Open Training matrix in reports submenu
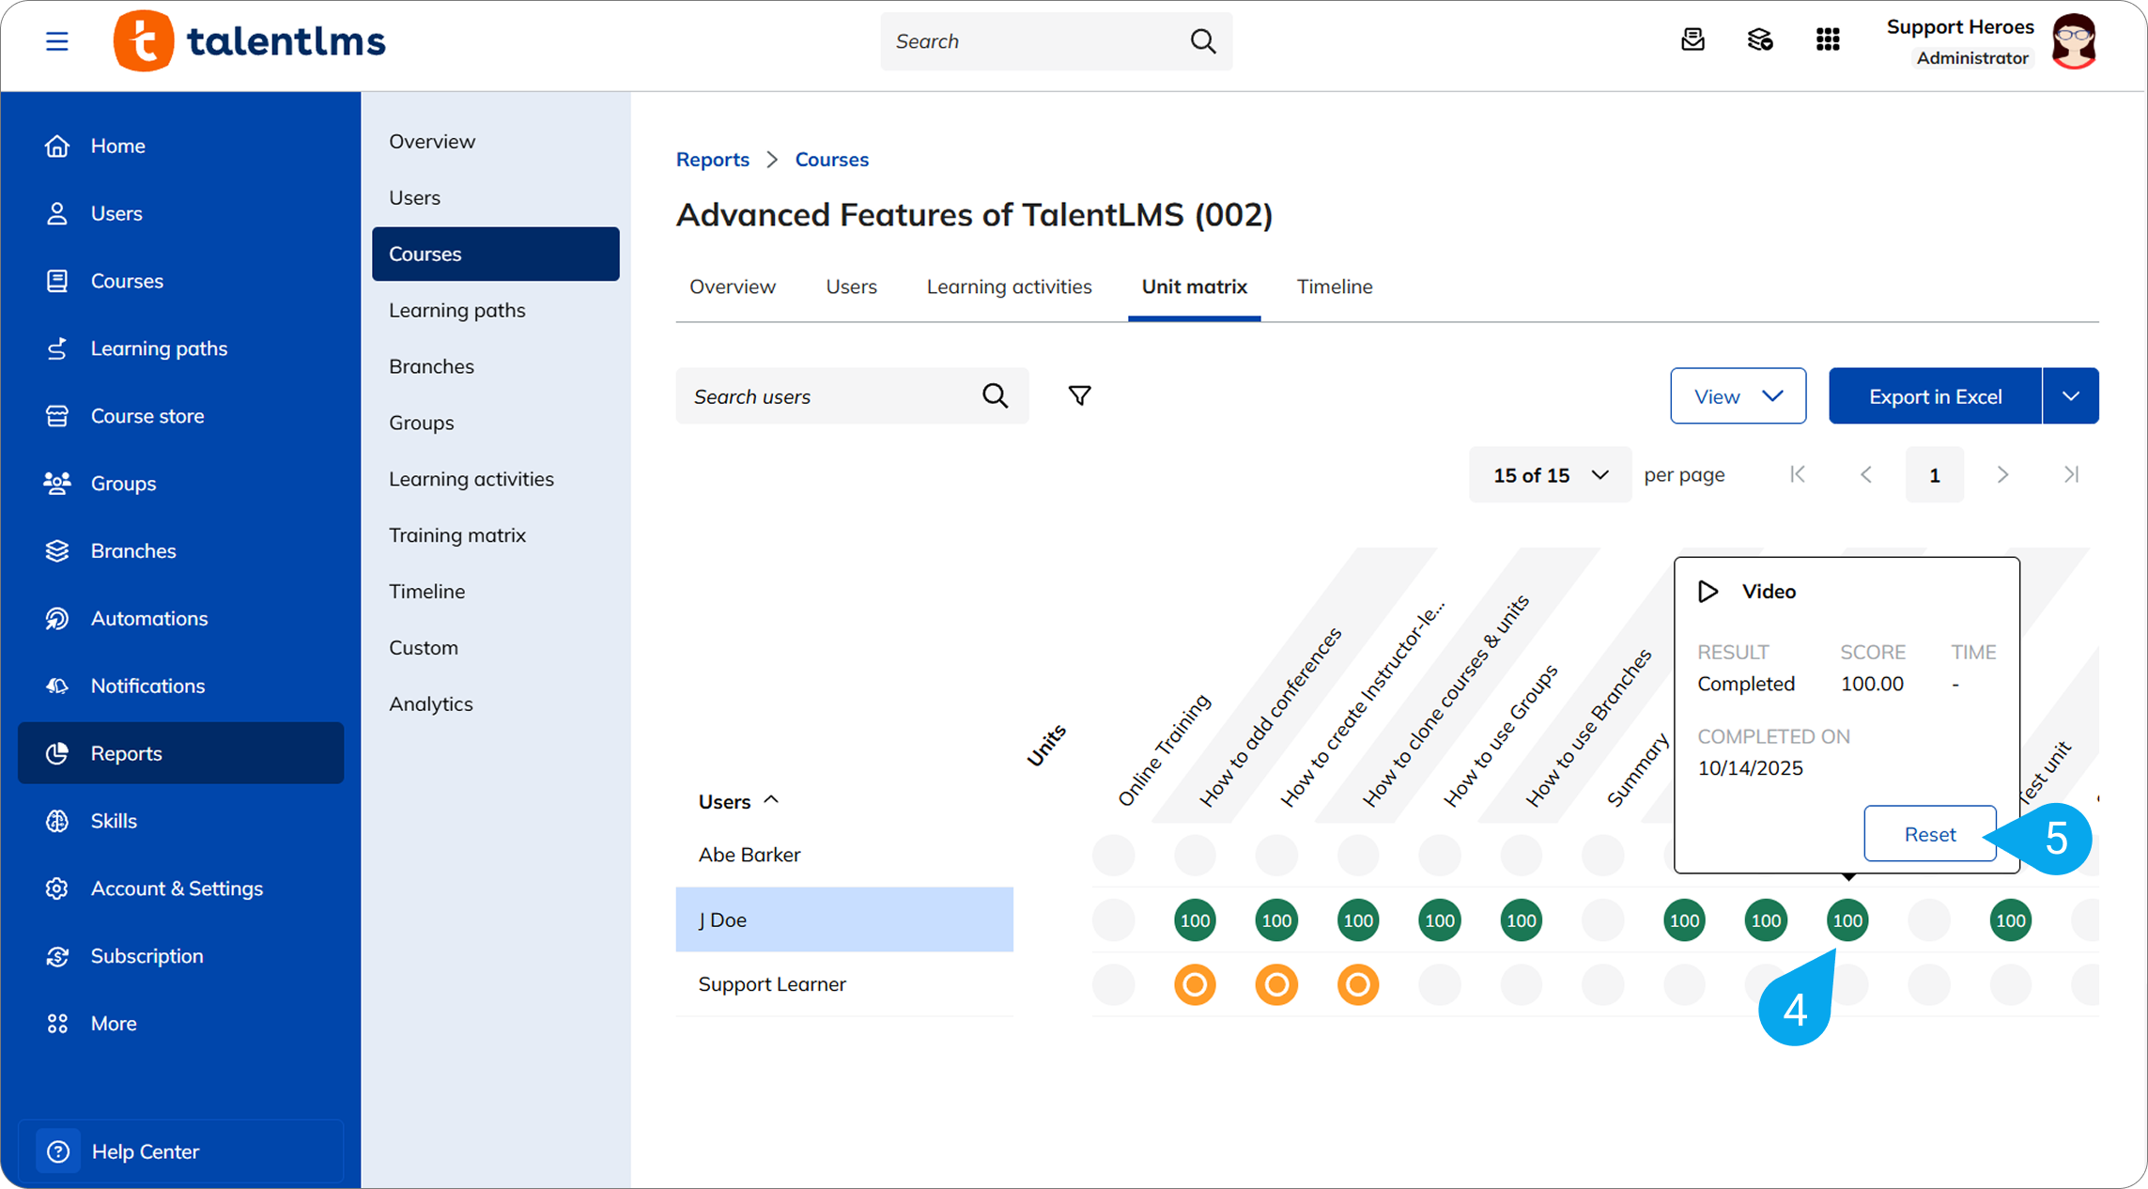This screenshot has height=1189, width=2148. [x=457, y=535]
